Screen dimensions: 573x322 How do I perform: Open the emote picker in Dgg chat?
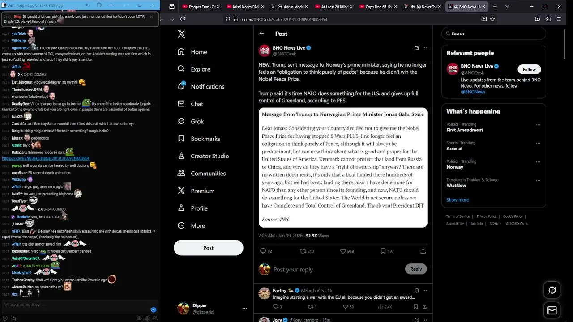(5, 318)
